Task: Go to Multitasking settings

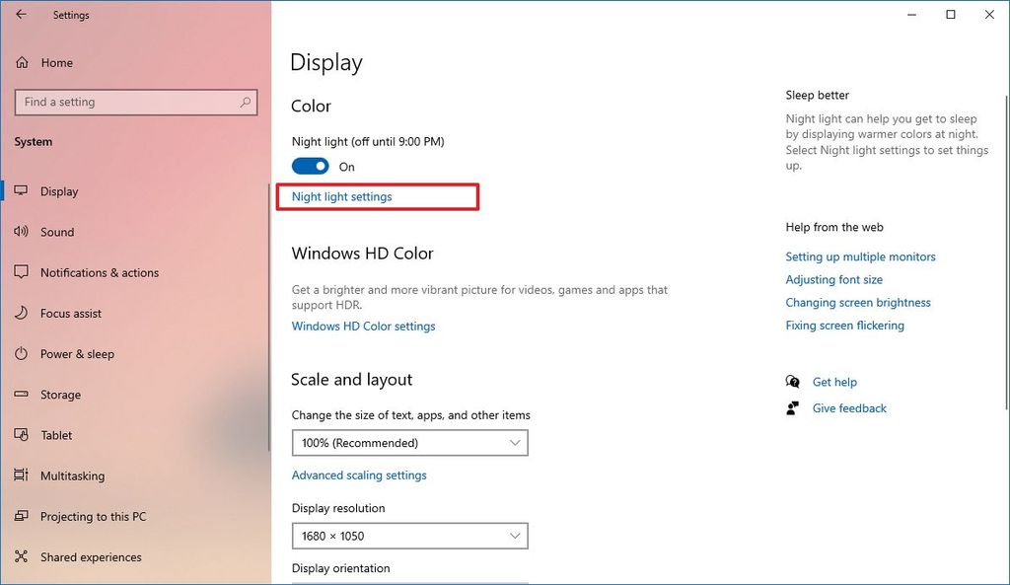Action: point(79,475)
